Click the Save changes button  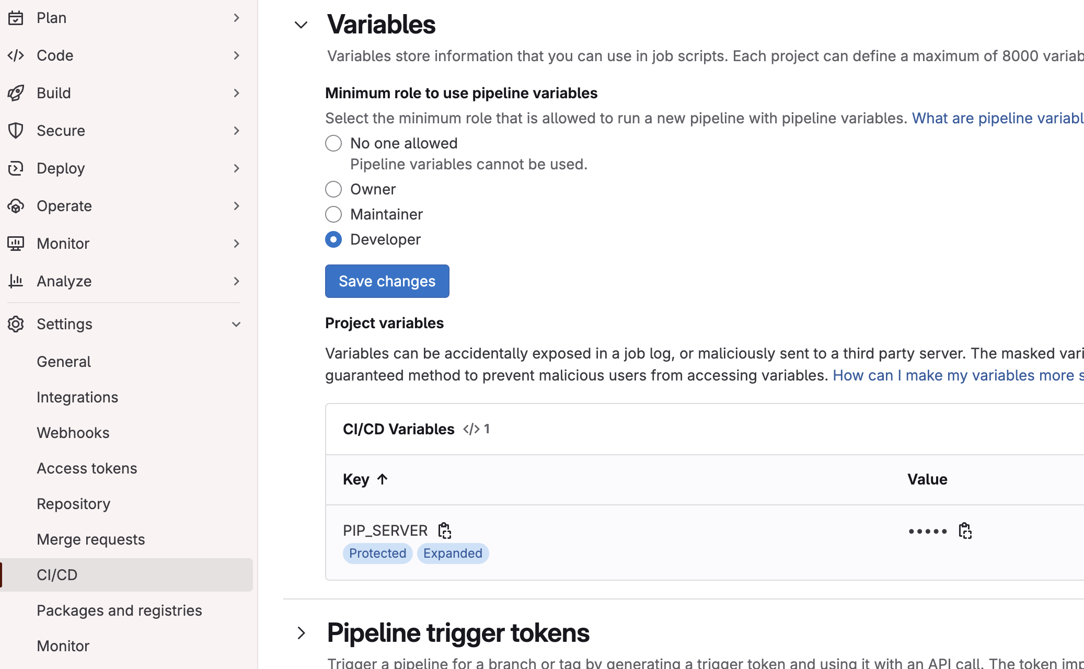[387, 281]
